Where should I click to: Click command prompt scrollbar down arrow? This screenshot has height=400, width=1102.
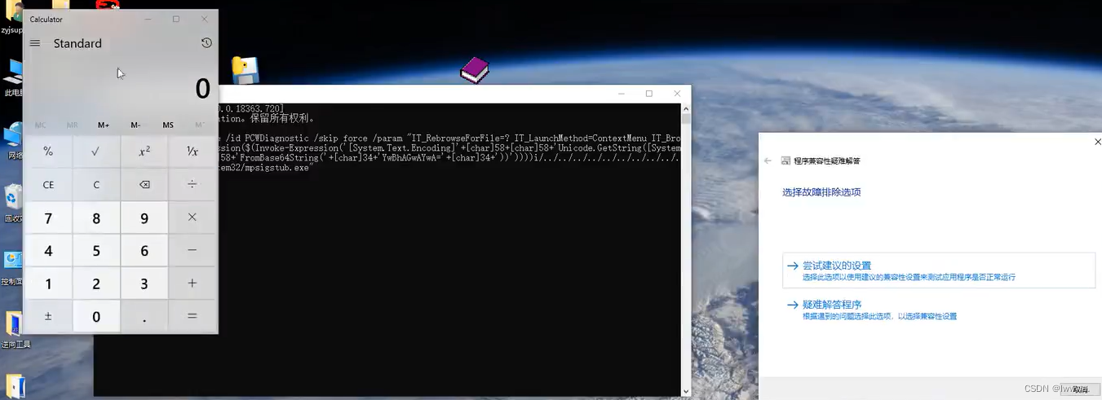pos(686,392)
